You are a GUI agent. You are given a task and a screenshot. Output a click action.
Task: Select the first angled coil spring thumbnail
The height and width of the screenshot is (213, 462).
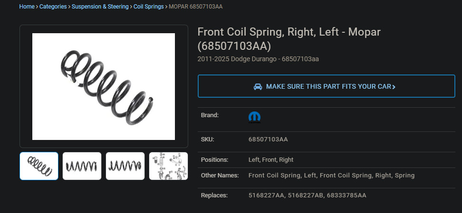pyautogui.click(x=39, y=166)
